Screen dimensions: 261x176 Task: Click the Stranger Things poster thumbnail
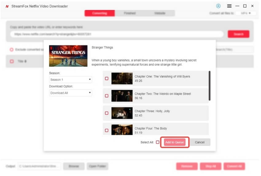pos(68,56)
